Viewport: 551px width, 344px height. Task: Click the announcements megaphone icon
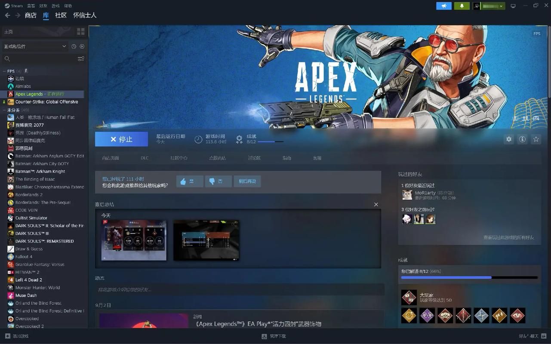tap(444, 6)
